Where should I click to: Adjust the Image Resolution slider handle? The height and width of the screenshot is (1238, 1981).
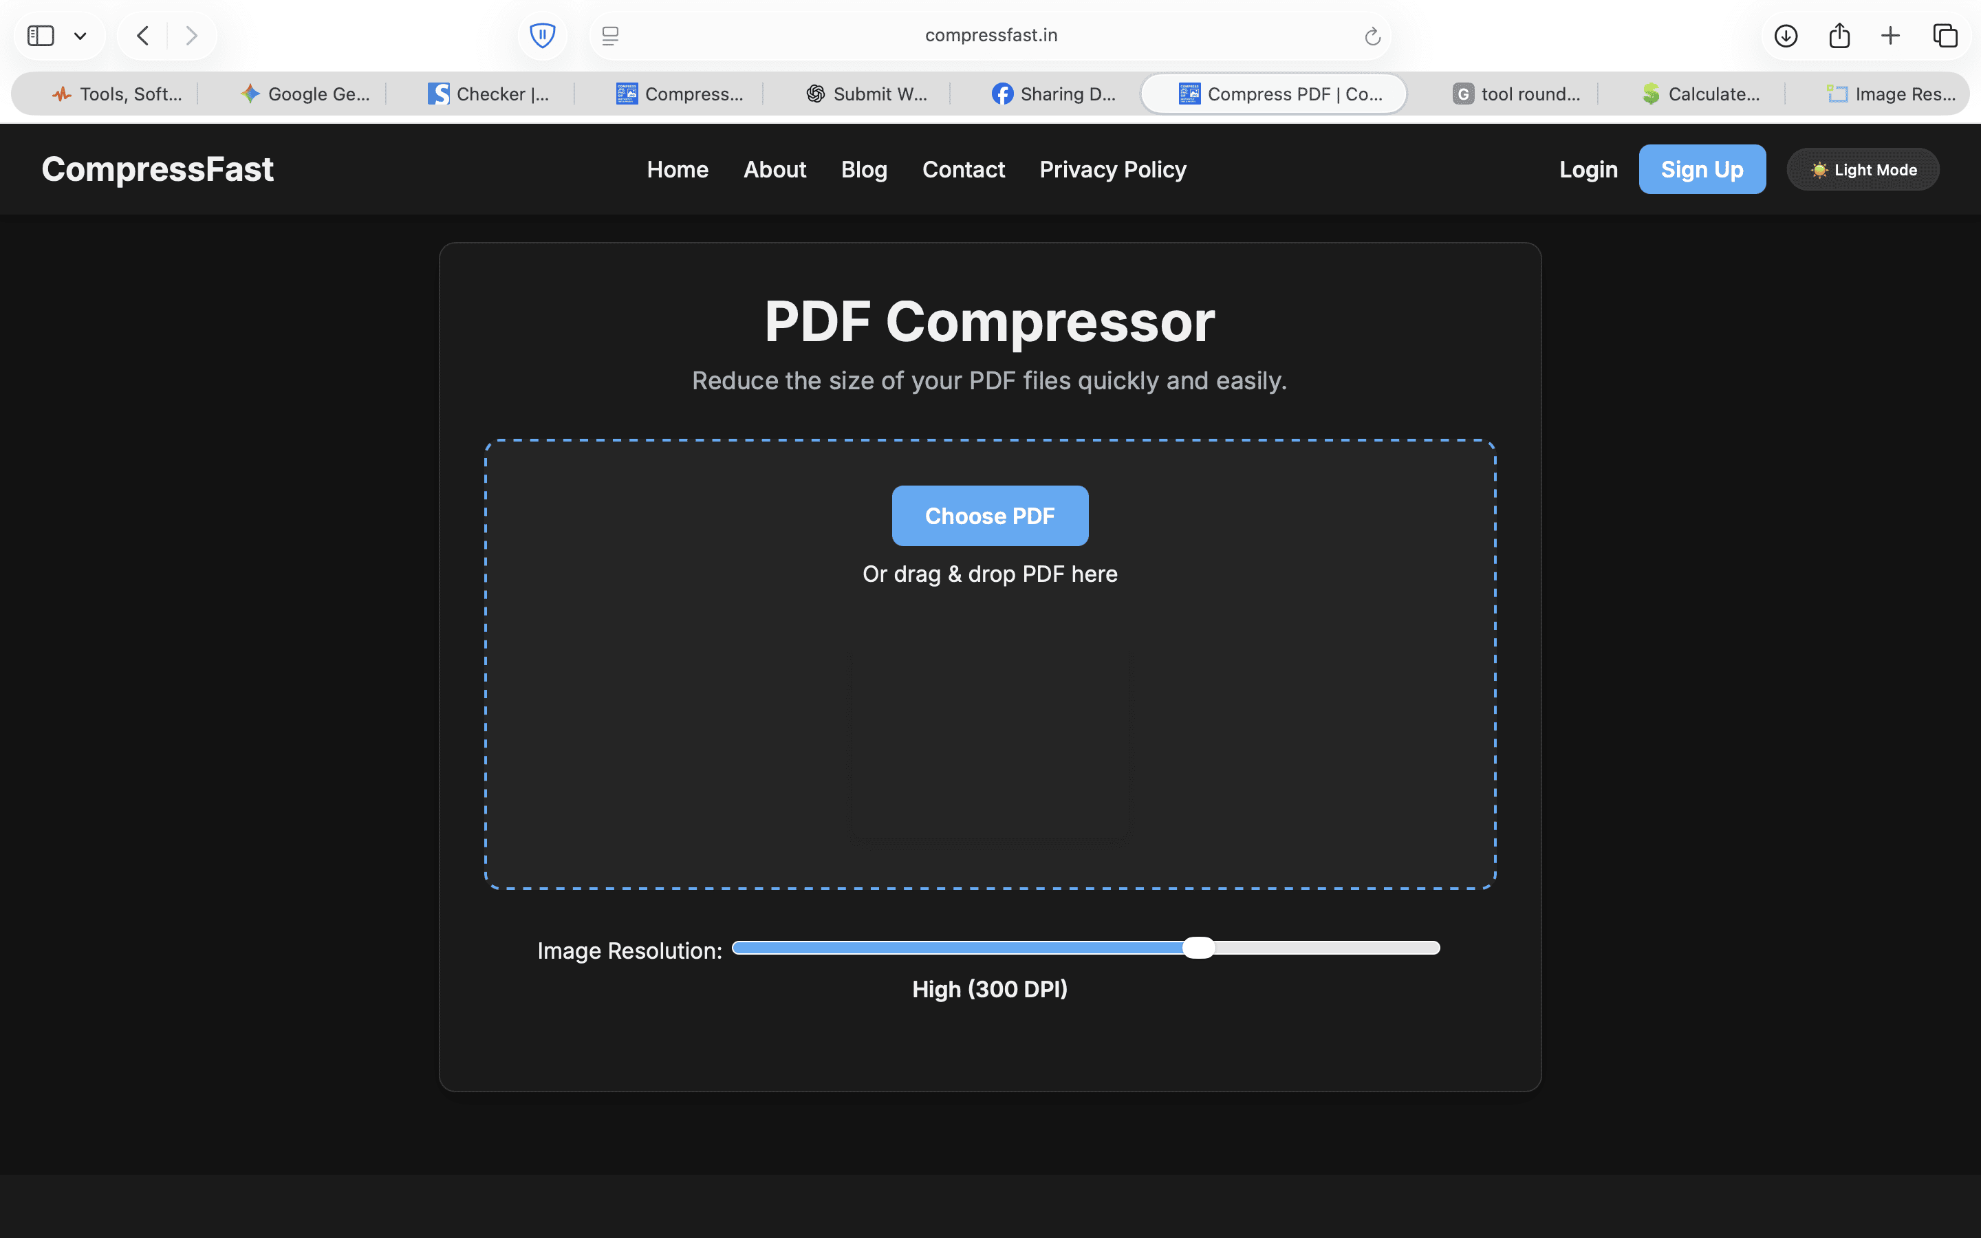click(x=1199, y=947)
